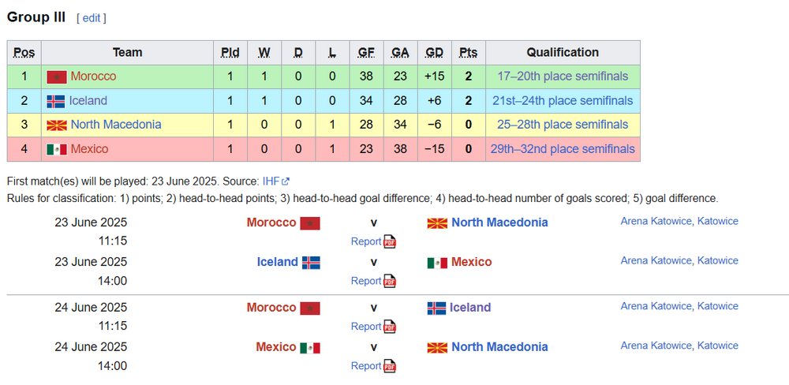
Task: Click the Iceland flag icon in standings table
Action: coord(56,101)
